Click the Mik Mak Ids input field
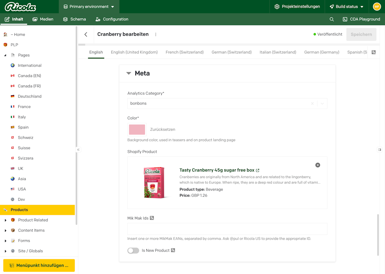This screenshot has width=385, height=274. click(227, 229)
